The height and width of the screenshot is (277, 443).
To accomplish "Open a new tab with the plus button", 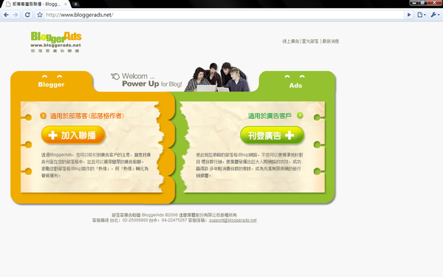I will (76, 4).
